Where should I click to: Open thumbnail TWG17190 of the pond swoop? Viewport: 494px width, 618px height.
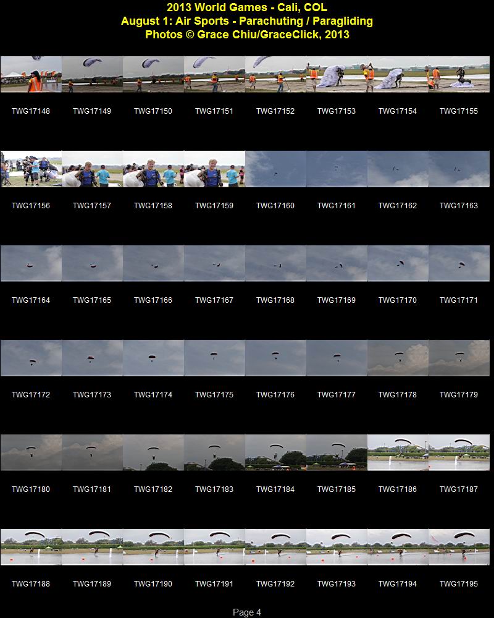coord(153,547)
